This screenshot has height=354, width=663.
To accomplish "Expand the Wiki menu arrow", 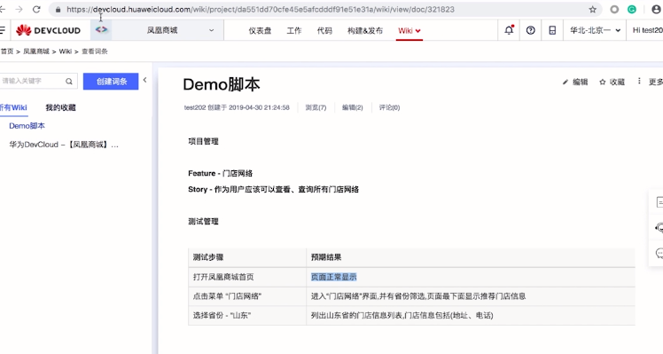I will pos(418,30).
